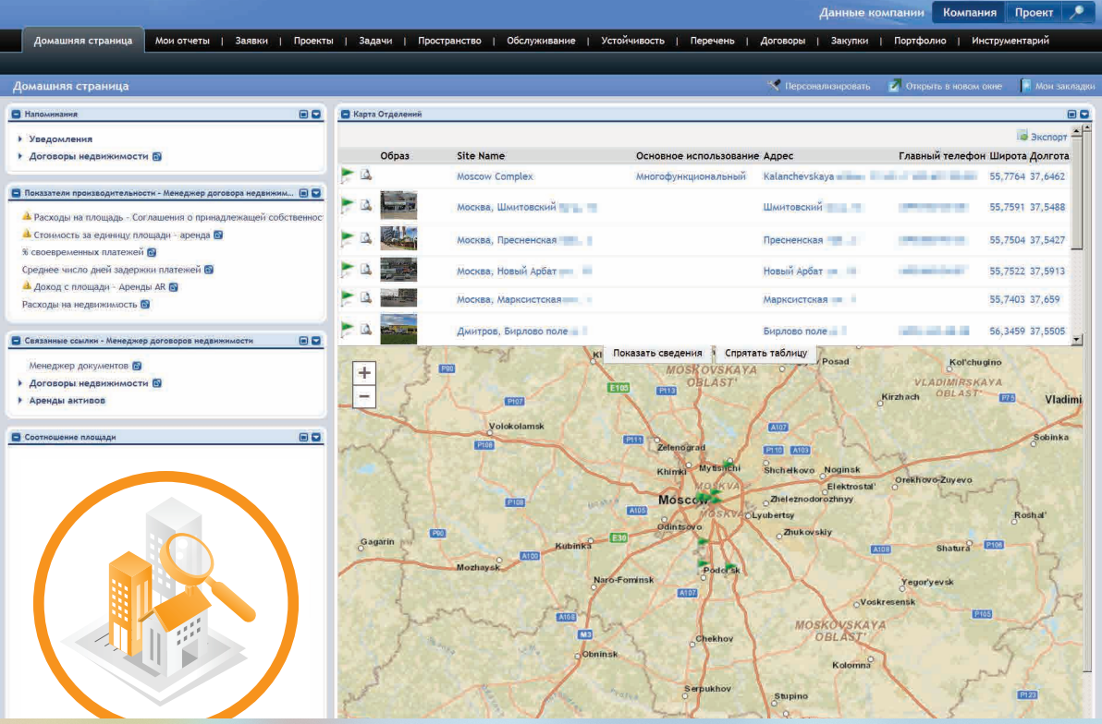Switch to Проект mode
1102x724 pixels.
(x=1034, y=13)
